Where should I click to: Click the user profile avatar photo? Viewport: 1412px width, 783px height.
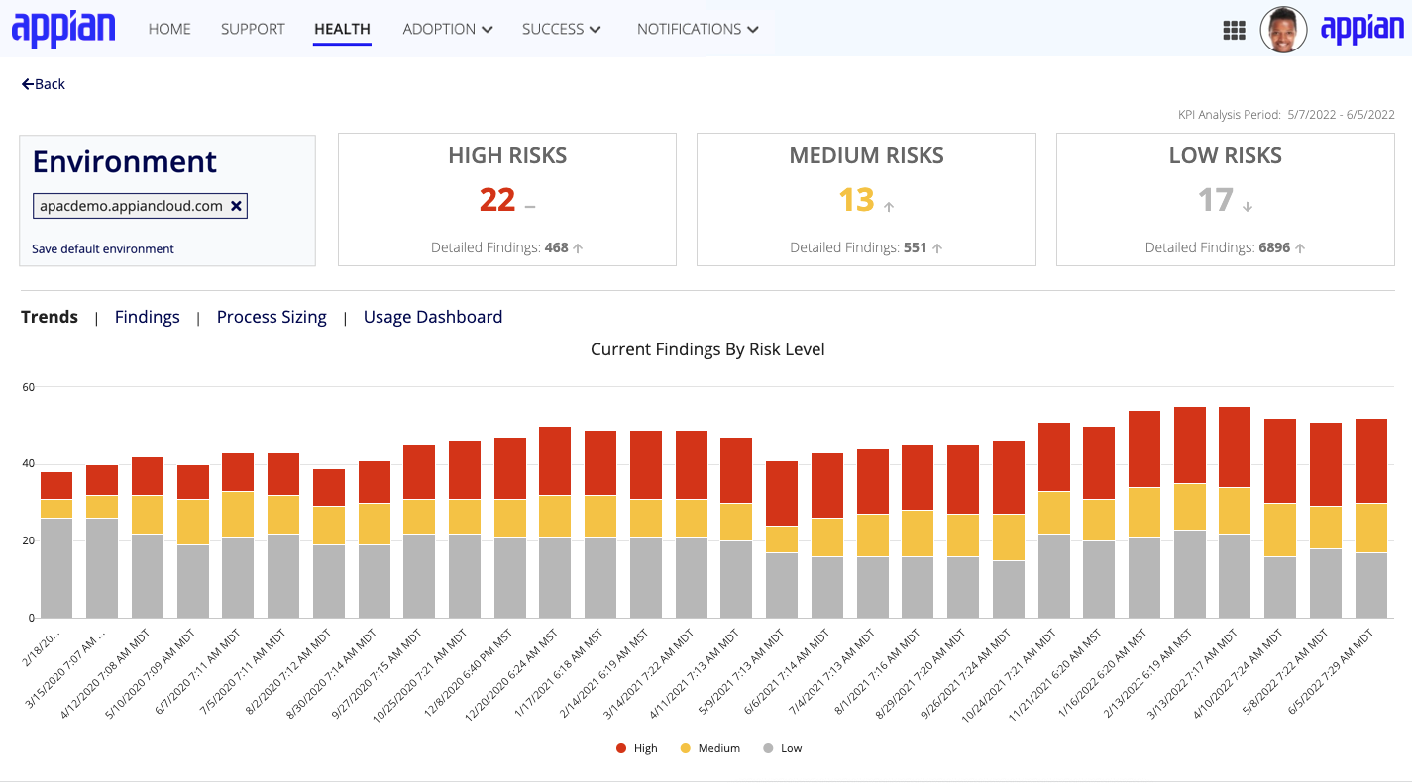[1283, 30]
